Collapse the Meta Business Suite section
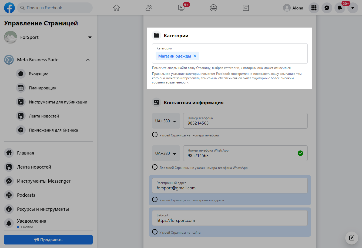 coord(88,60)
